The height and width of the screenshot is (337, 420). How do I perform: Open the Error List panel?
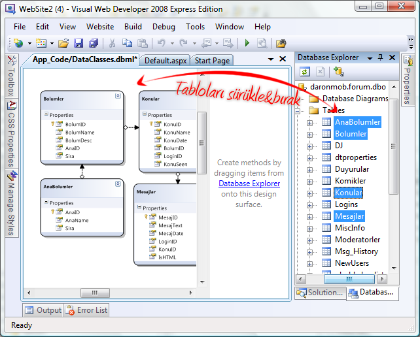click(x=88, y=310)
